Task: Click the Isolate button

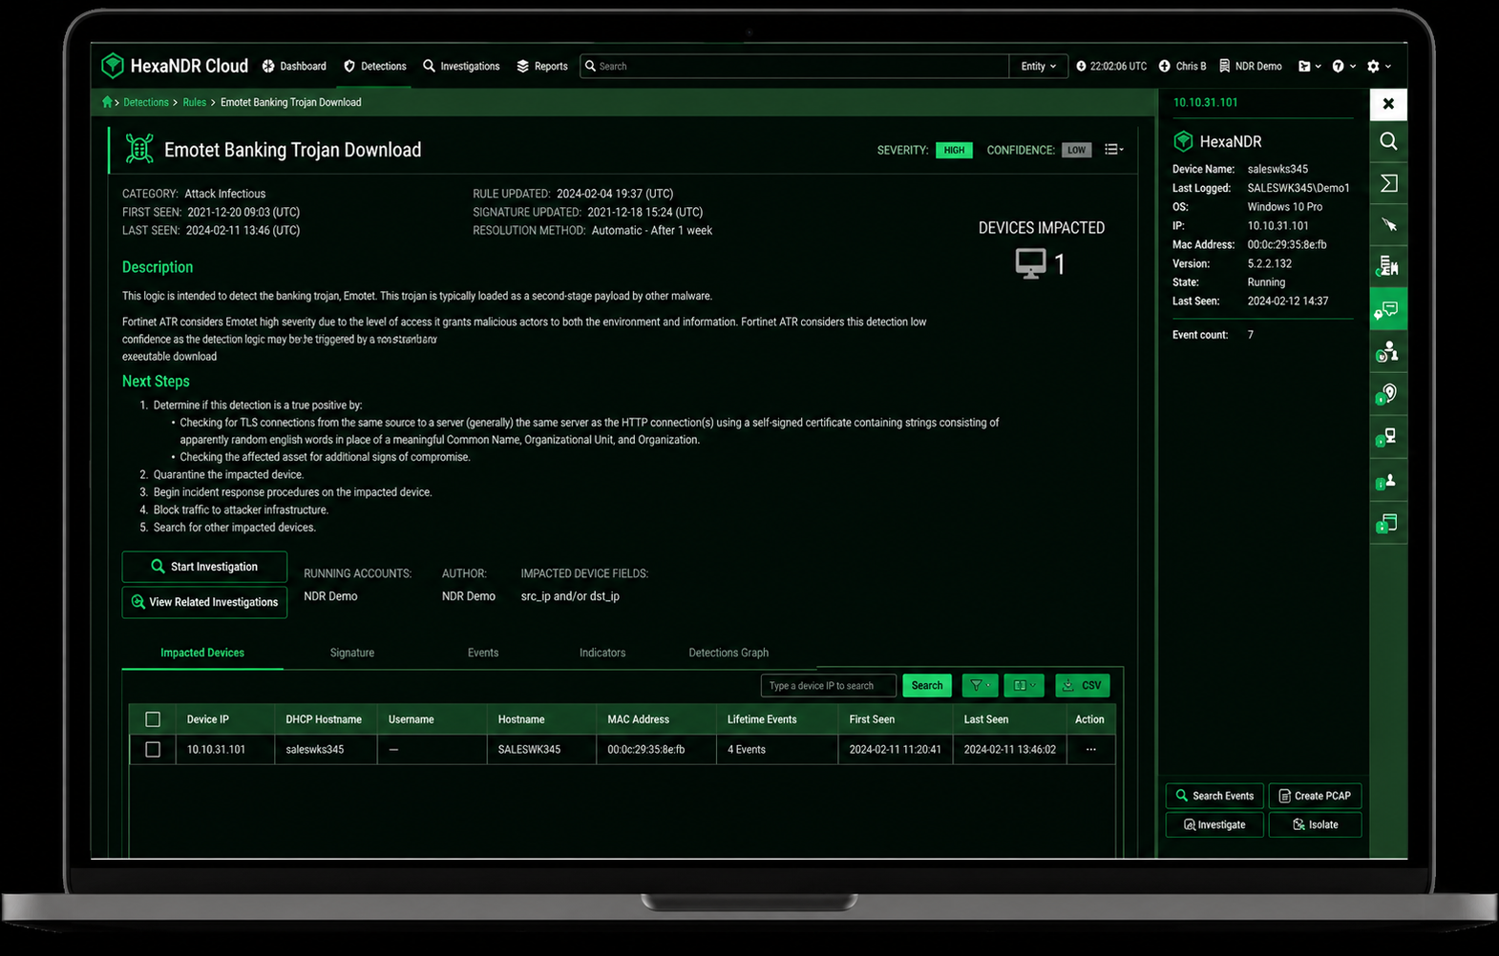Action: pyautogui.click(x=1315, y=824)
